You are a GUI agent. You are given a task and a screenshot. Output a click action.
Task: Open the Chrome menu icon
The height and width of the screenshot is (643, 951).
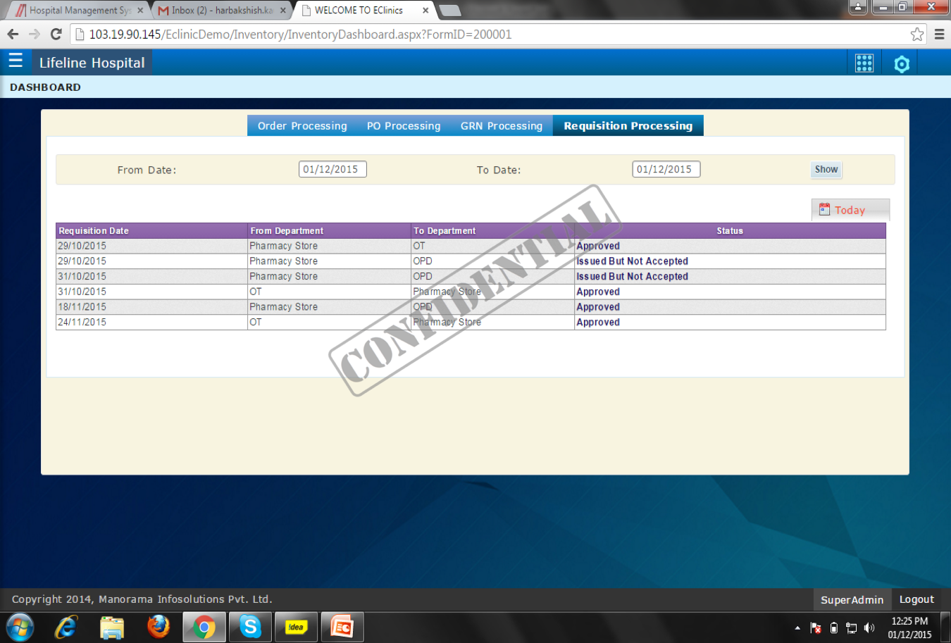939,34
